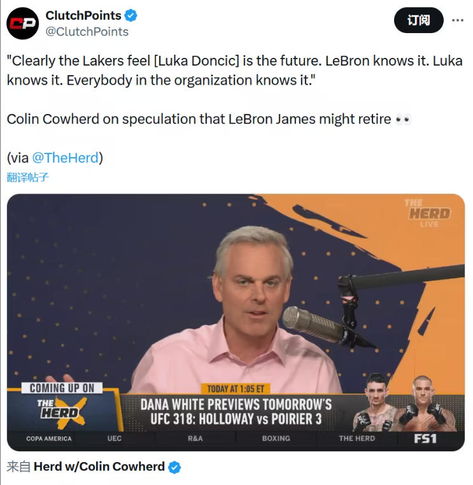Image resolution: width=473 pixels, height=485 pixels.
Task: Open the Herd w/Colin Cowherd source link
Action: pyautogui.click(x=99, y=467)
